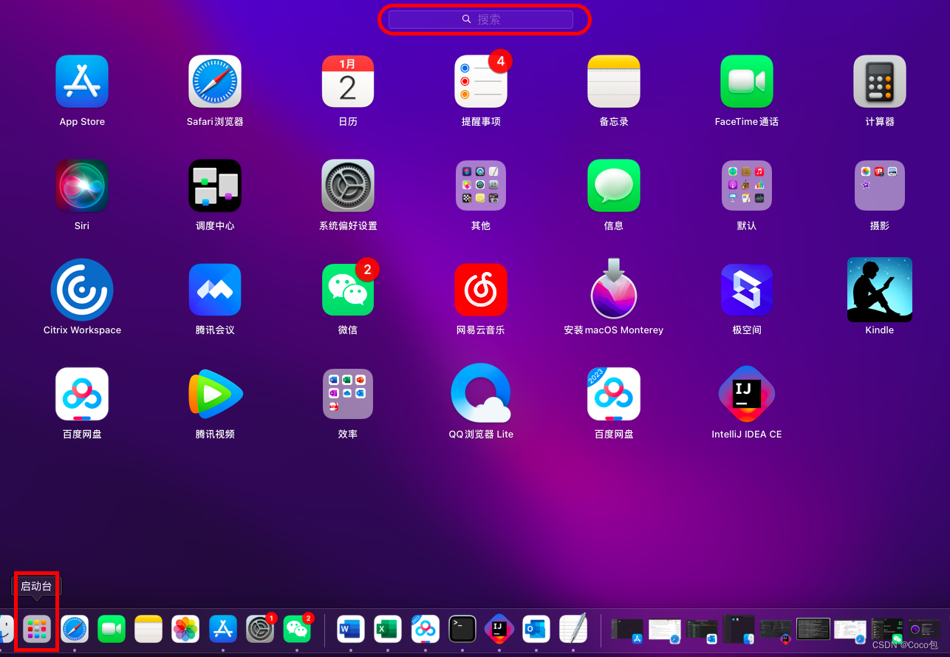Open the 备忘录 notes app in Launchpad

614,81
